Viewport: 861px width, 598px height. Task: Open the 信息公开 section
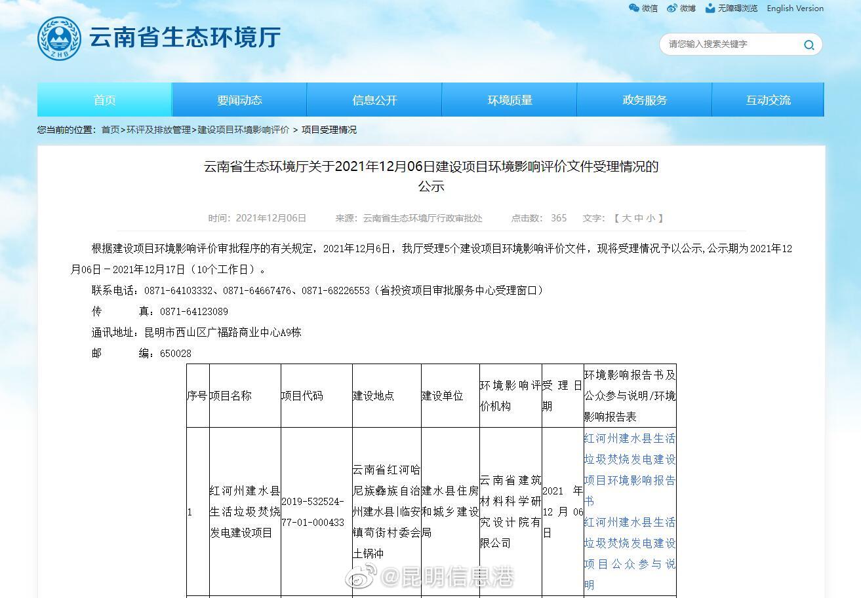374,100
